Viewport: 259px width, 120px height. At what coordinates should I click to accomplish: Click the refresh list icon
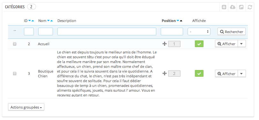click(250, 7)
